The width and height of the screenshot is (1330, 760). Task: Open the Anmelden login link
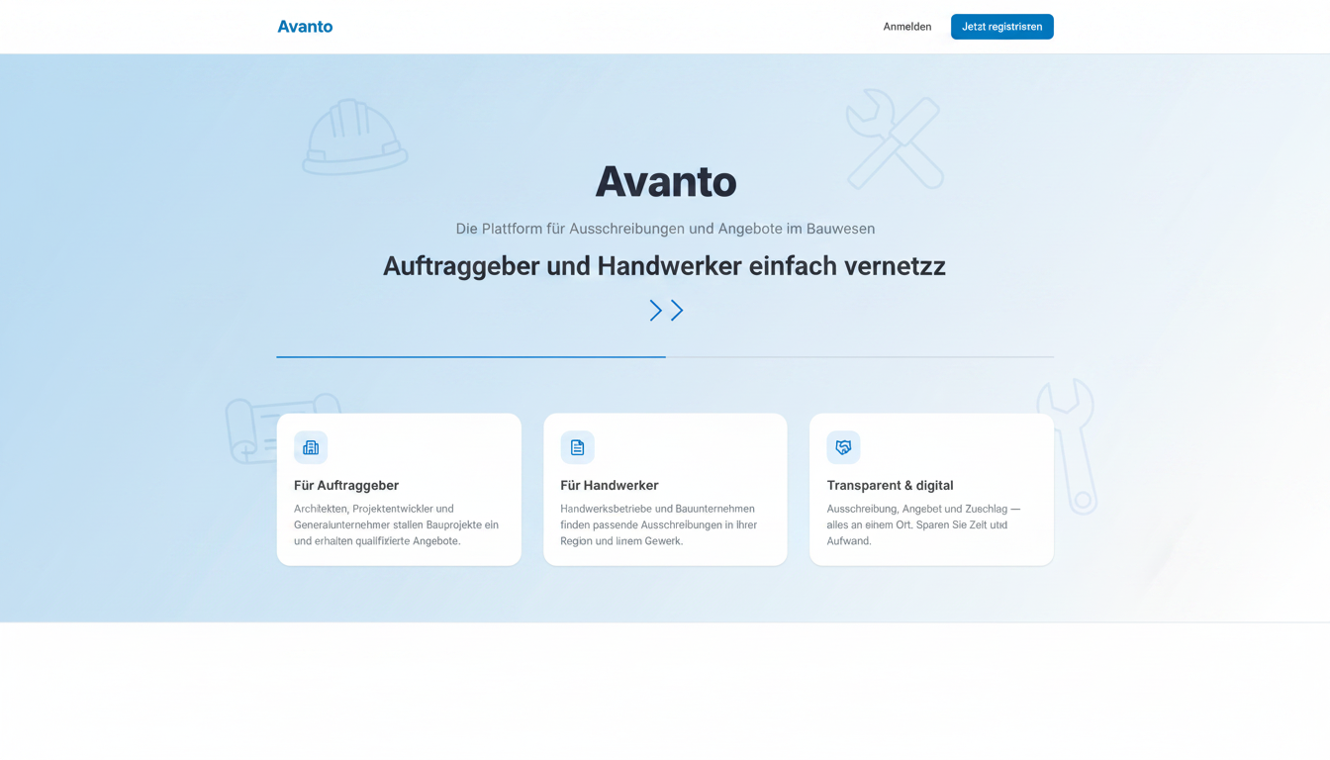(x=907, y=27)
